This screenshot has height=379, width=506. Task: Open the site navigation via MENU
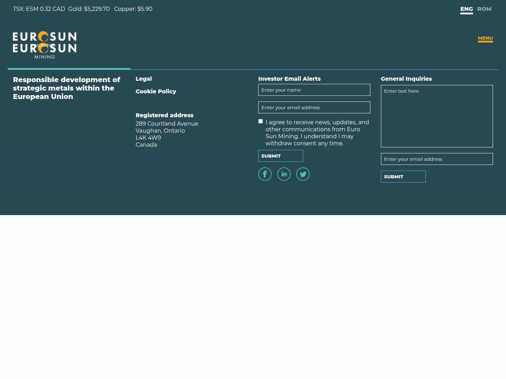pos(485,38)
